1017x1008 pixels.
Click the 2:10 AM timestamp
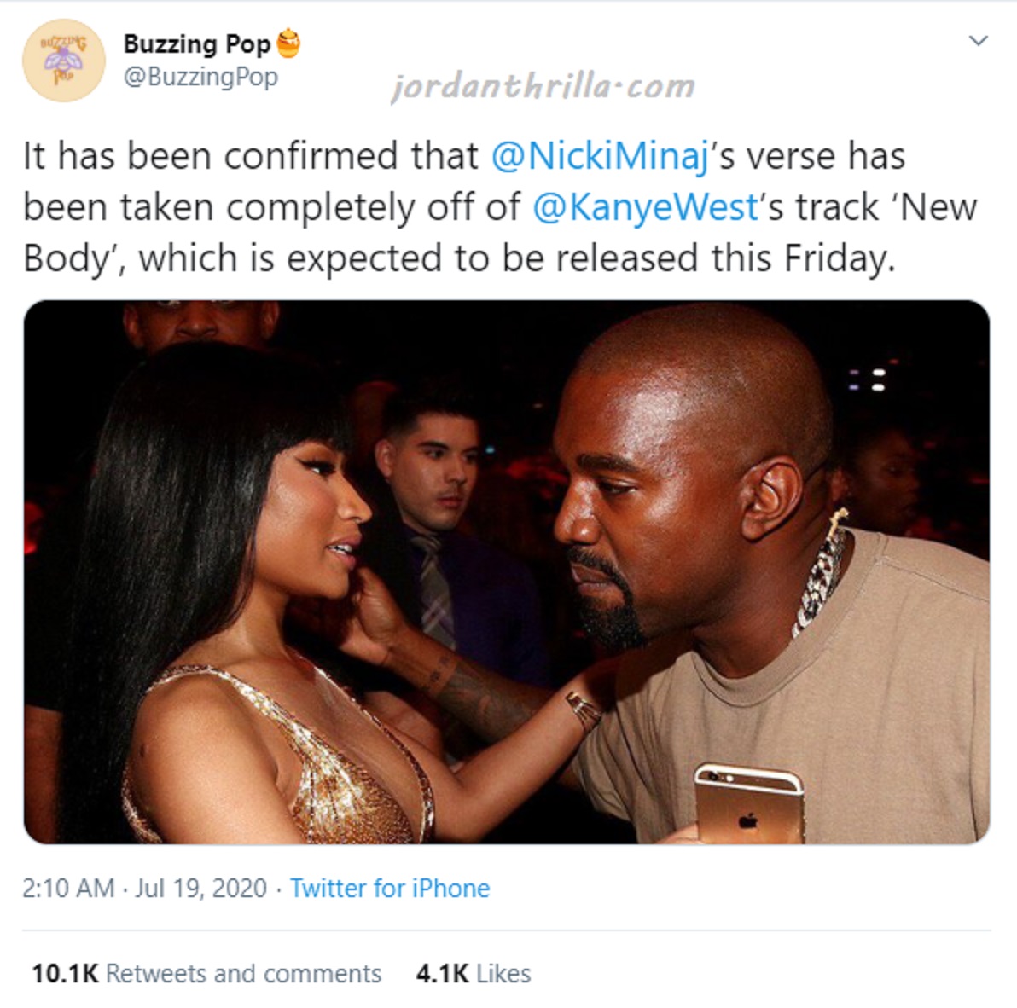pos(68,888)
